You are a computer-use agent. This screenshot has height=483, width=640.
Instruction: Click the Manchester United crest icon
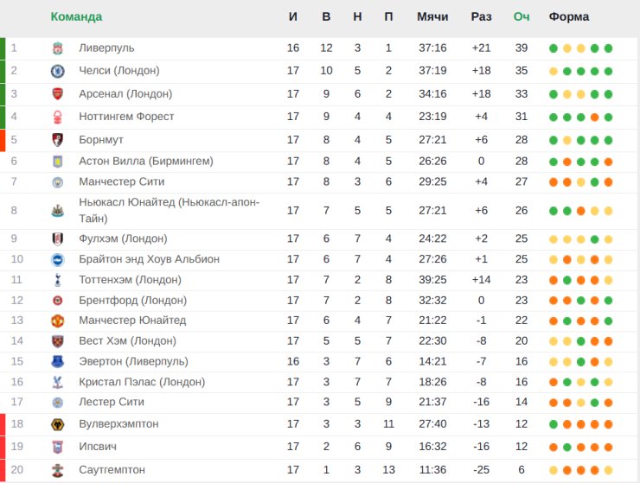(x=58, y=321)
